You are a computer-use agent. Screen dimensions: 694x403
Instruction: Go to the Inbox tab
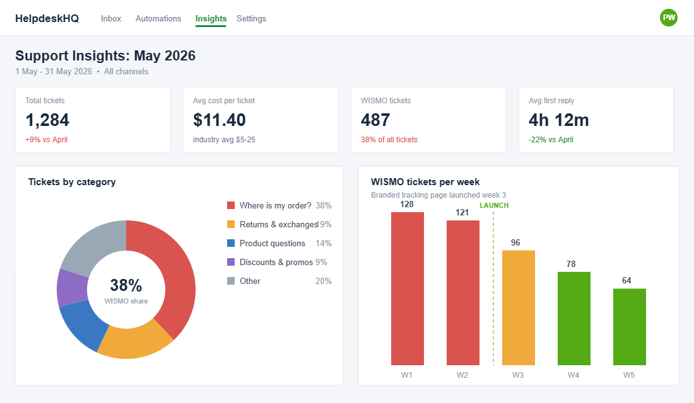110,18
